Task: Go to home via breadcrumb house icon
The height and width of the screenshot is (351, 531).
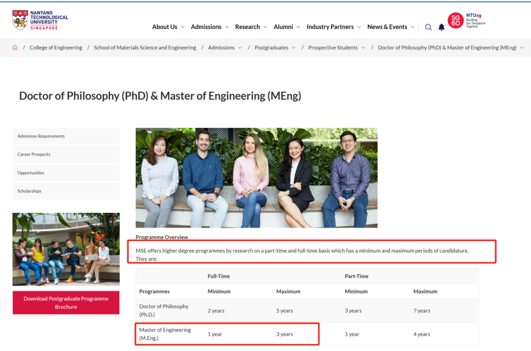Action: coord(15,48)
